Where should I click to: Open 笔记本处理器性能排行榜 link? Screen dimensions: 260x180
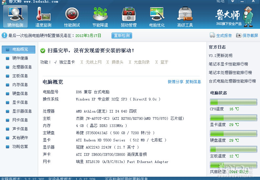tap(230, 72)
